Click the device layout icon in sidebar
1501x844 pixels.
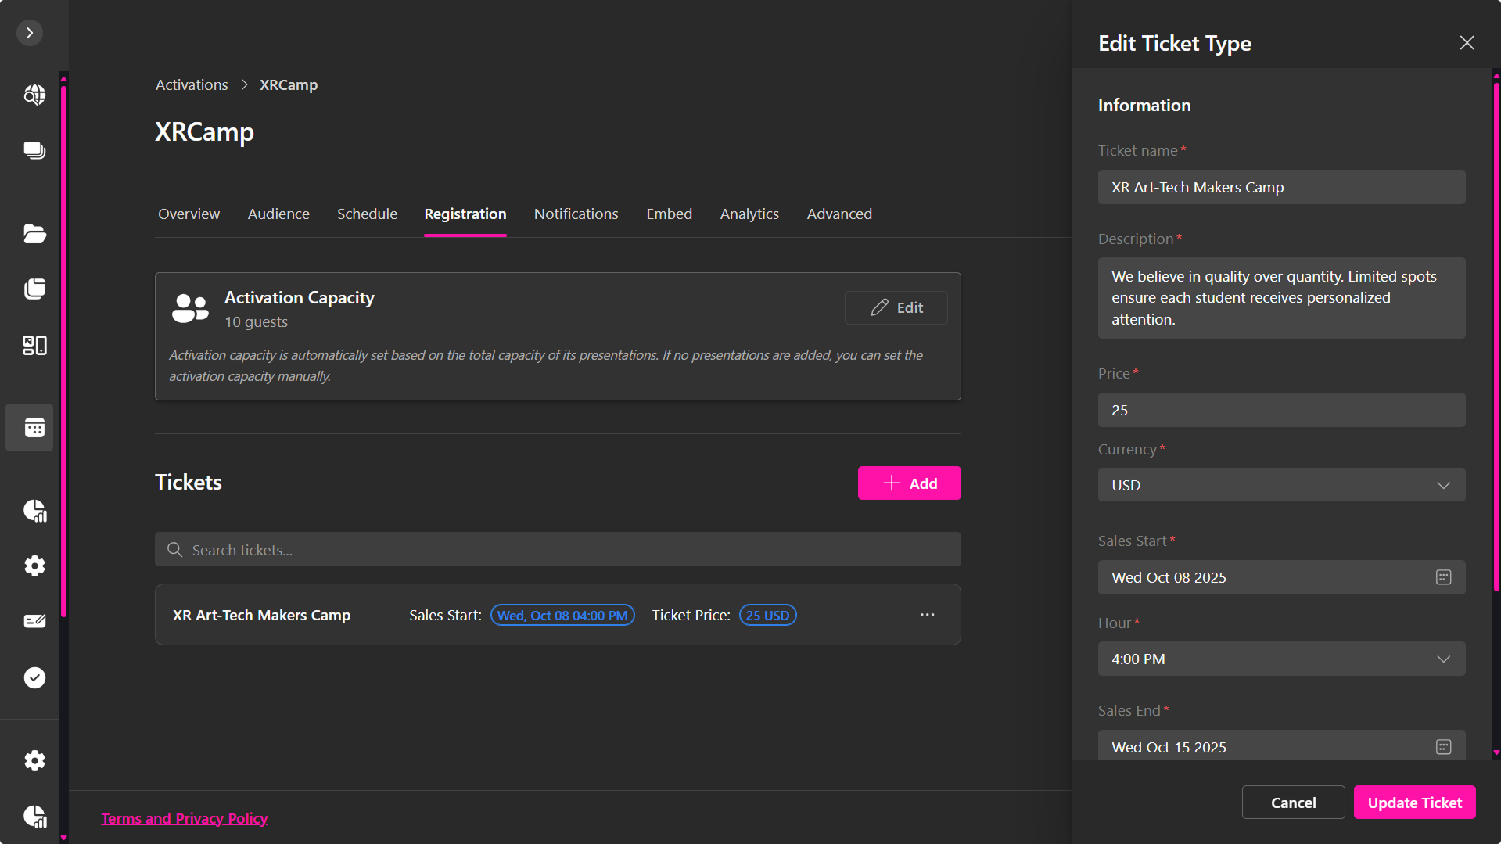click(x=34, y=346)
